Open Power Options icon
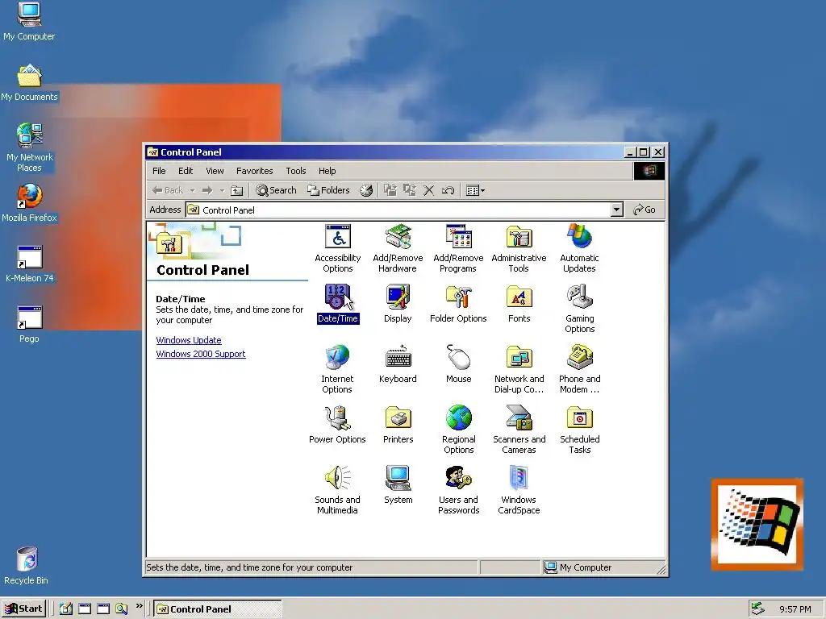Viewport: 826px width, 619px height. click(x=337, y=425)
